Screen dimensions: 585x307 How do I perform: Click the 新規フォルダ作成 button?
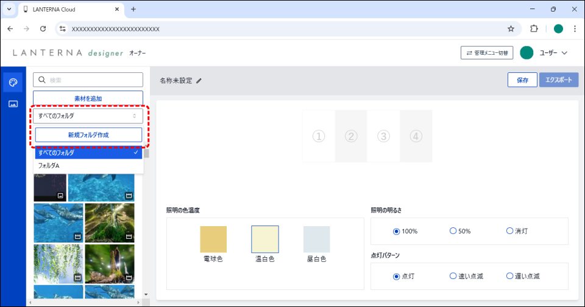click(x=88, y=135)
